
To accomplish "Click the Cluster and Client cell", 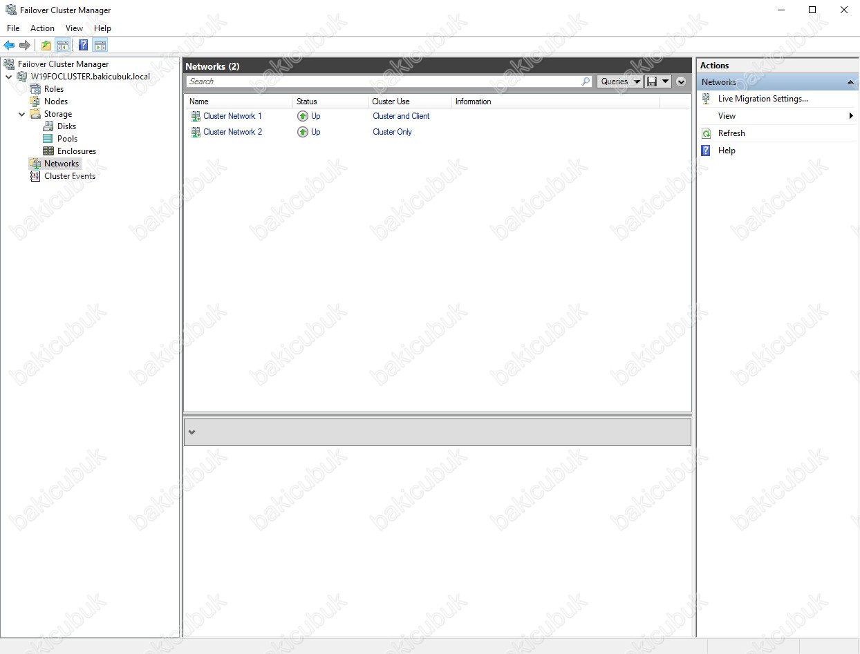I will pos(401,116).
